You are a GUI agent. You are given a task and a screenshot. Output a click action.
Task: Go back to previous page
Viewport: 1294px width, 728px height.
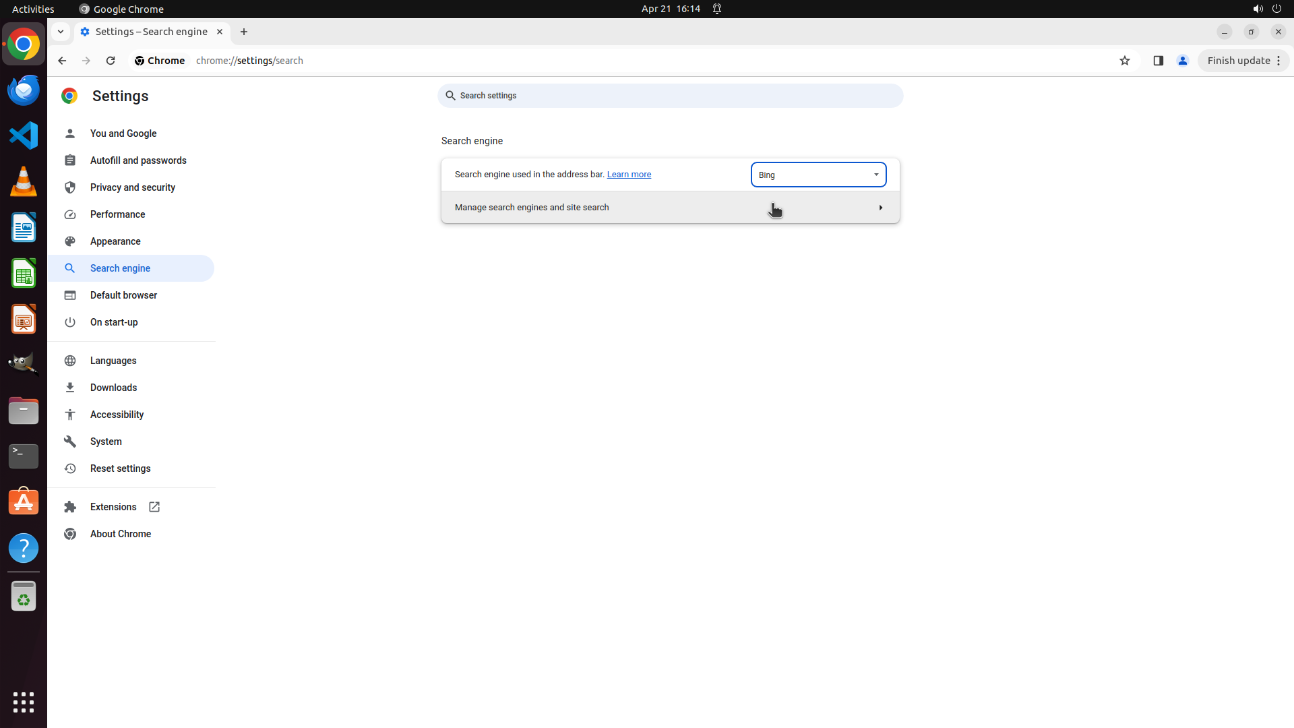pyautogui.click(x=62, y=61)
